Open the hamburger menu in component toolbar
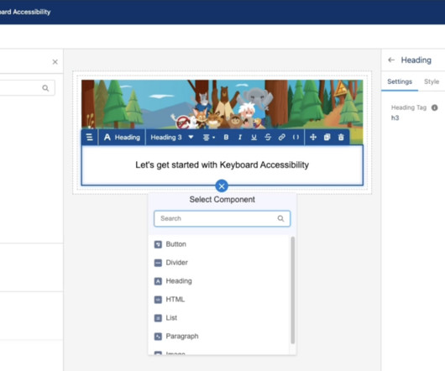The height and width of the screenshot is (371, 445). coord(89,138)
